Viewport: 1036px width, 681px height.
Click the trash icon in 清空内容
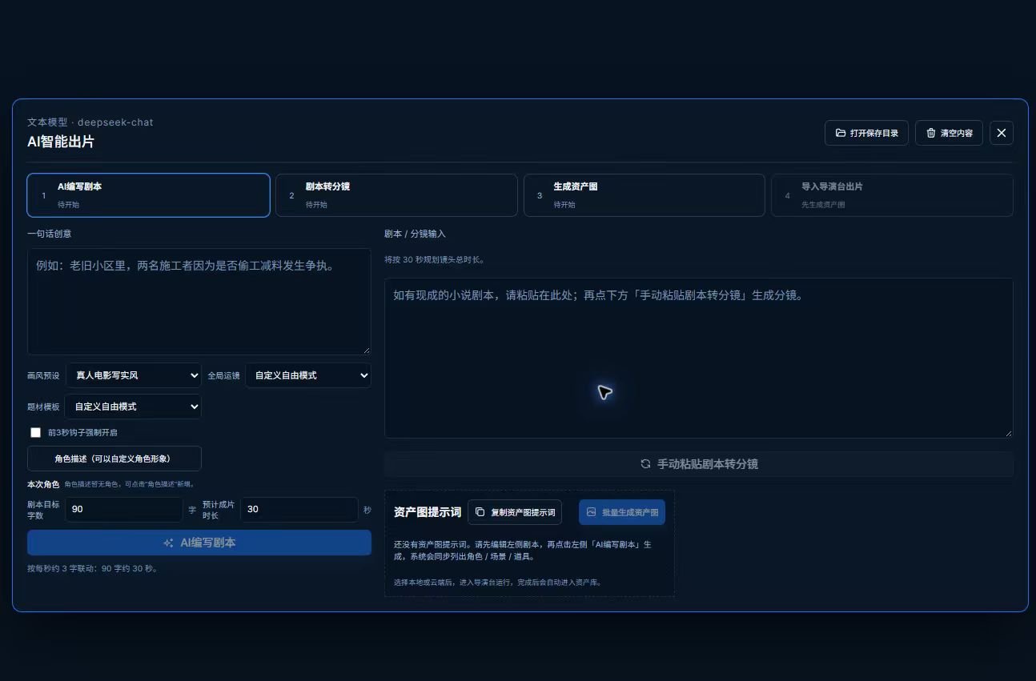(931, 133)
